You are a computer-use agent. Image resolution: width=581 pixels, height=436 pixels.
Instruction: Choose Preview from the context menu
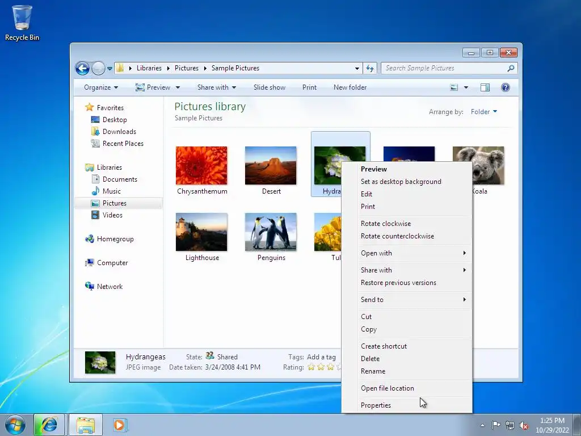tap(407, 169)
